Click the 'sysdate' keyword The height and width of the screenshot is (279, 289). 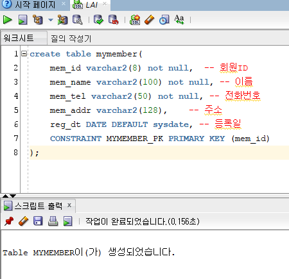171,124
